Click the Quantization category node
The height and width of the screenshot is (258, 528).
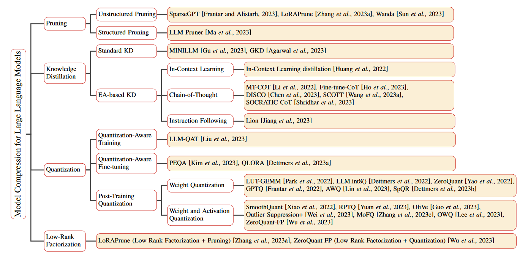click(x=65, y=170)
